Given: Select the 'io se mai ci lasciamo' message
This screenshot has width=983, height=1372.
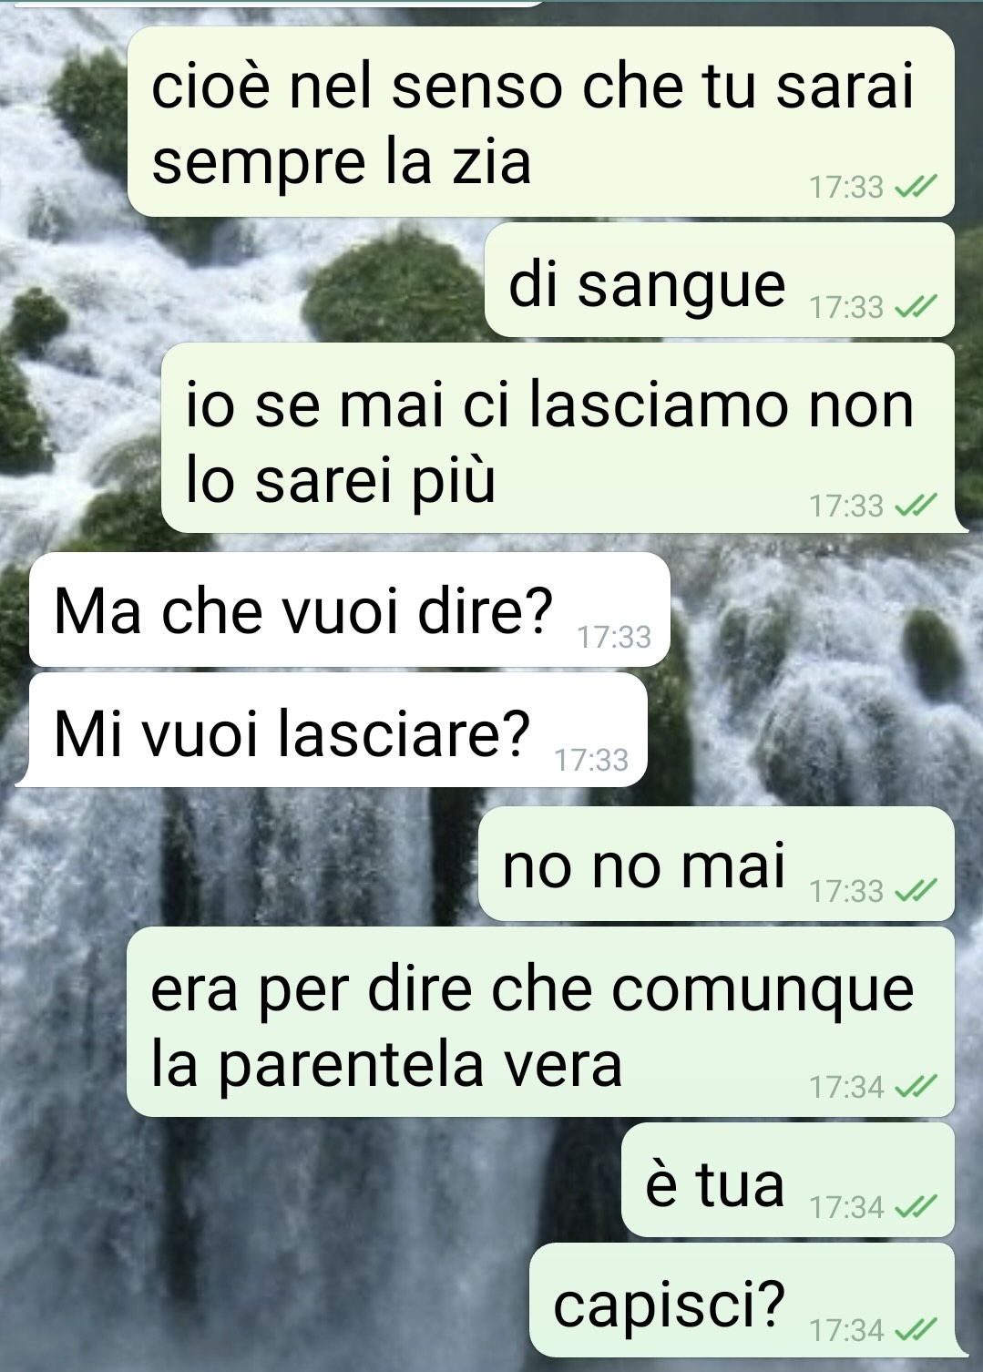Looking at the screenshot, I should [558, 438].
